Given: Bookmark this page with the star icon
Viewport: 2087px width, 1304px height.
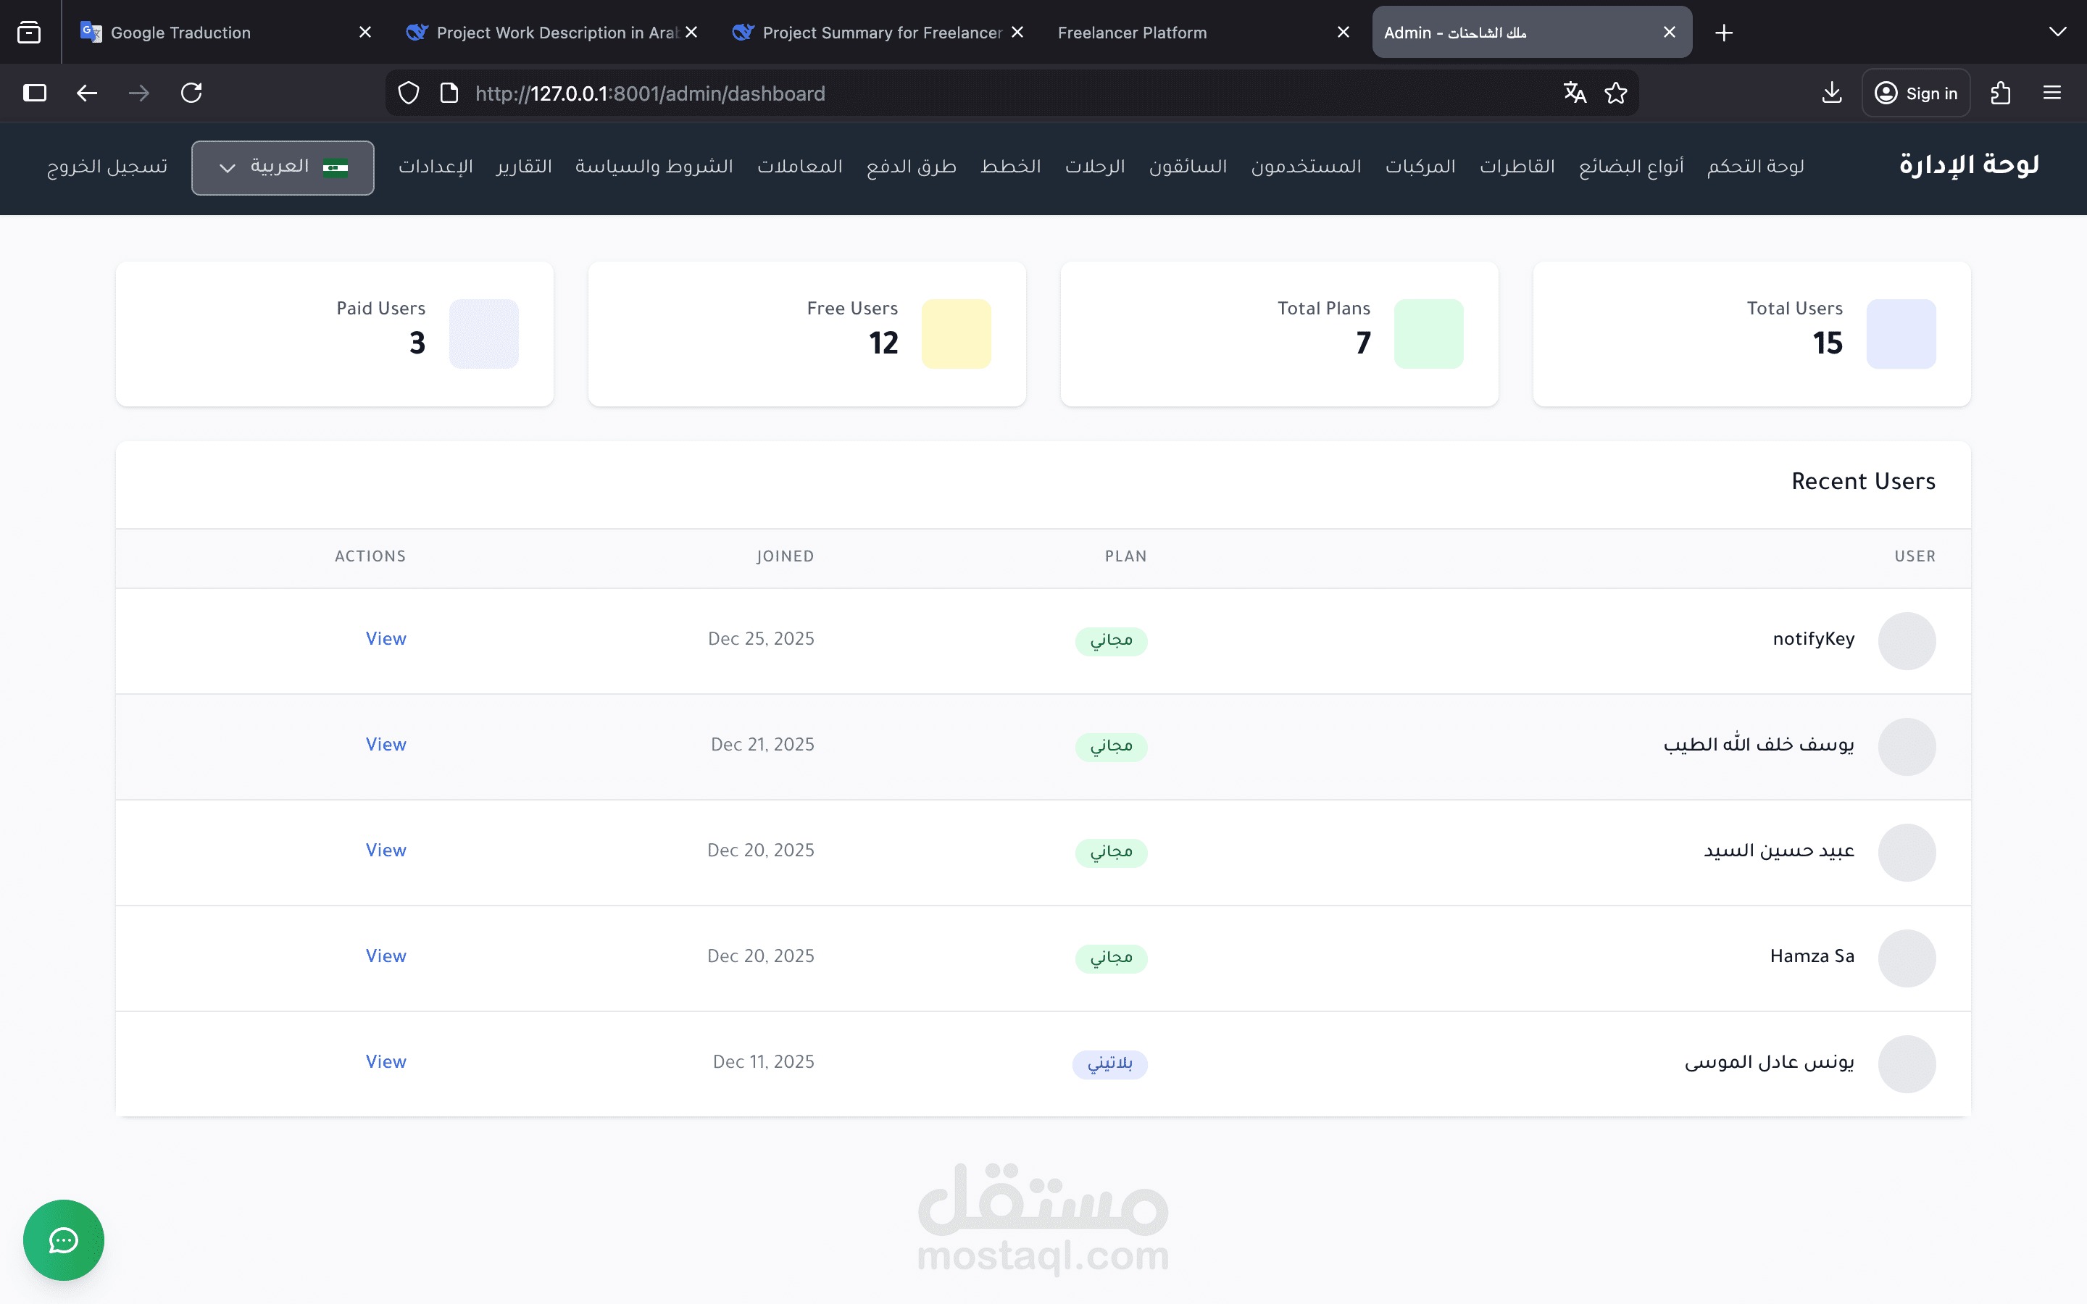Looking at the screenshot, I should coord(1615,93).
